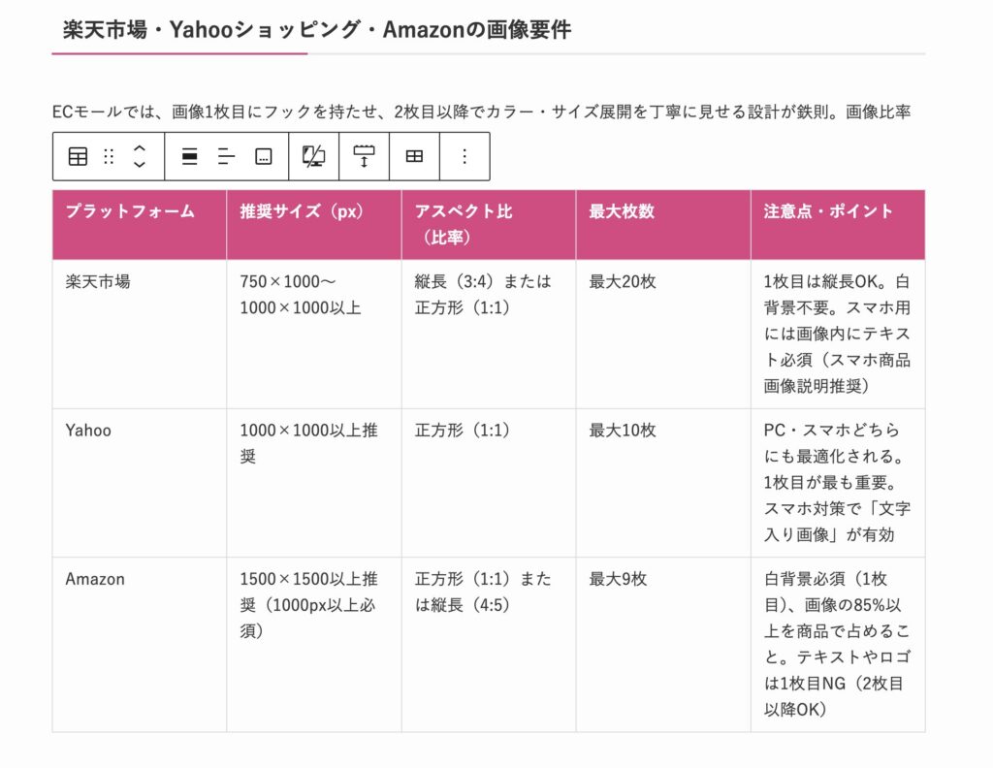Open device display visibility settings icon
The image size is (993, 768).
(x=313, y=156)
